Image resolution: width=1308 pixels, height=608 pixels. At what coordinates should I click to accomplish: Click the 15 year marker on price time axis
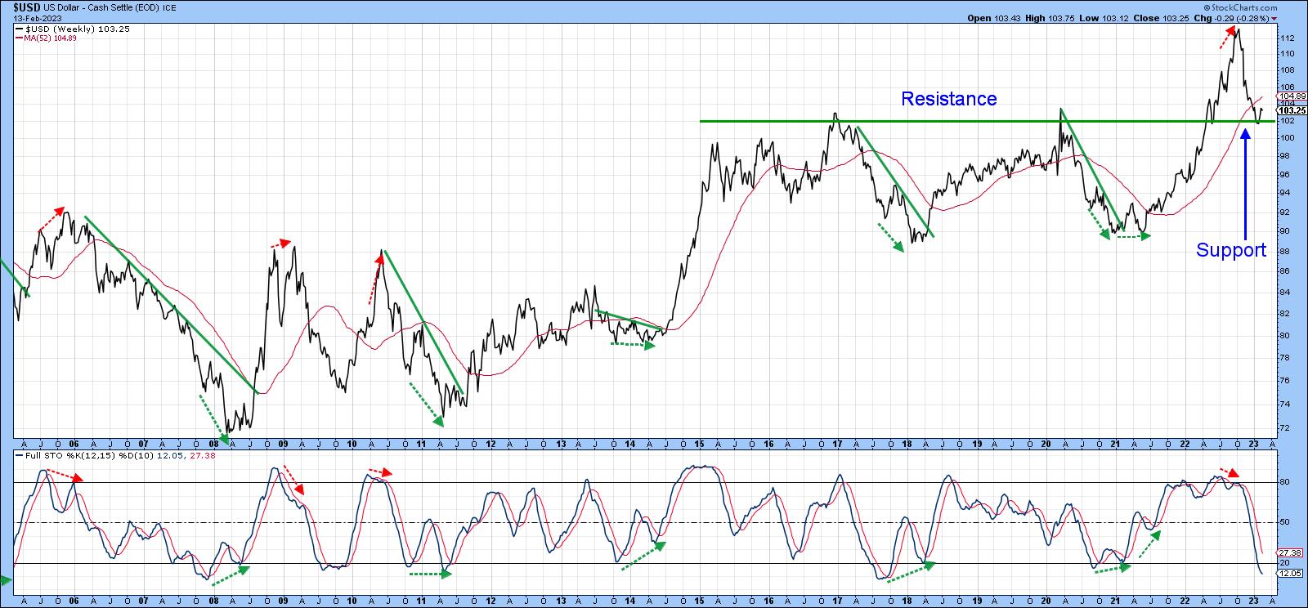coord(700,444)
